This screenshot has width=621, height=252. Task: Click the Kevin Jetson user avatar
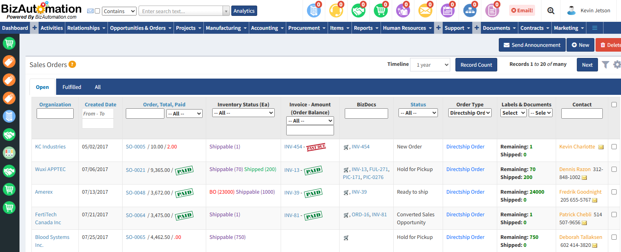(572, 11)
